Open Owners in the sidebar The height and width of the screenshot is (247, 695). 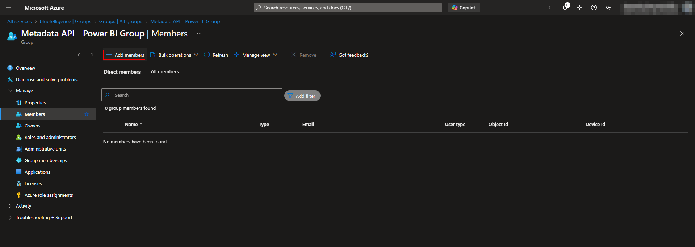pos(32,126)
